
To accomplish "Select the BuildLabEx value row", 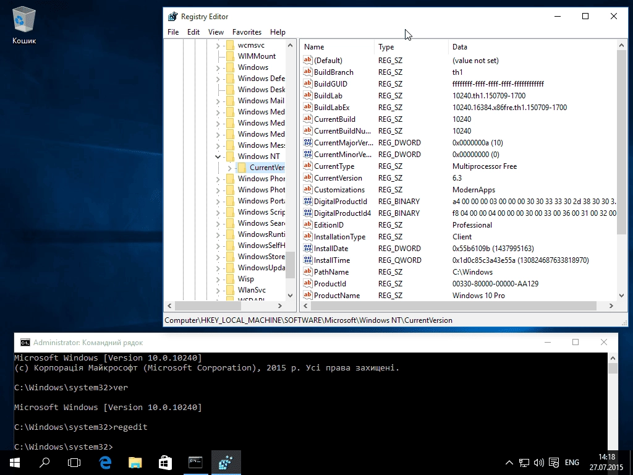I will (459, 108).
